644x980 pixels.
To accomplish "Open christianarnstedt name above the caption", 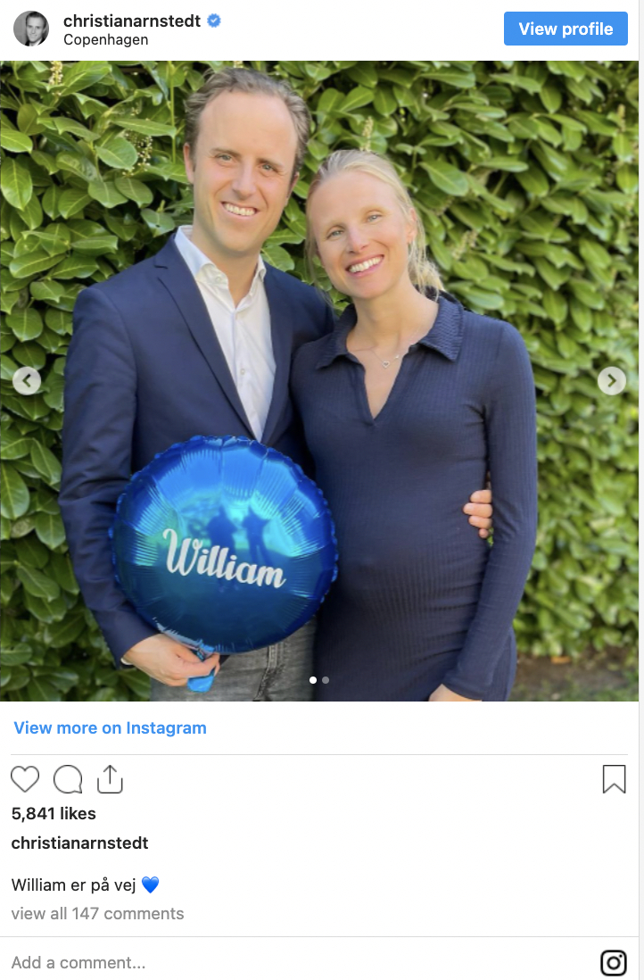I will point(80,843).
